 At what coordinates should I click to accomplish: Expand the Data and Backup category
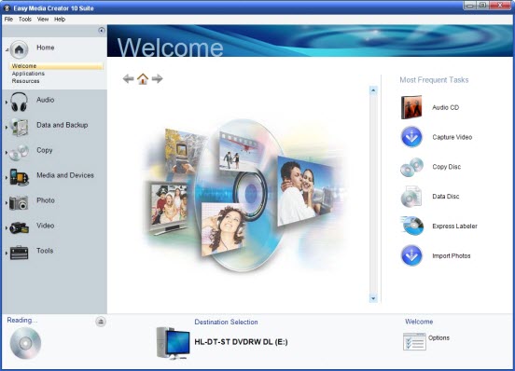(x=7, y=128)
